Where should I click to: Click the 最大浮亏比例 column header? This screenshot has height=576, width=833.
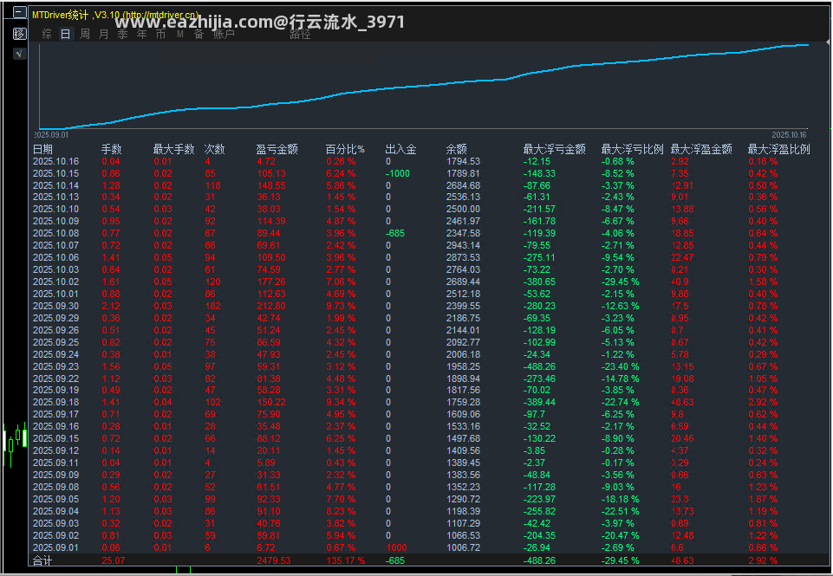[632, 149]
